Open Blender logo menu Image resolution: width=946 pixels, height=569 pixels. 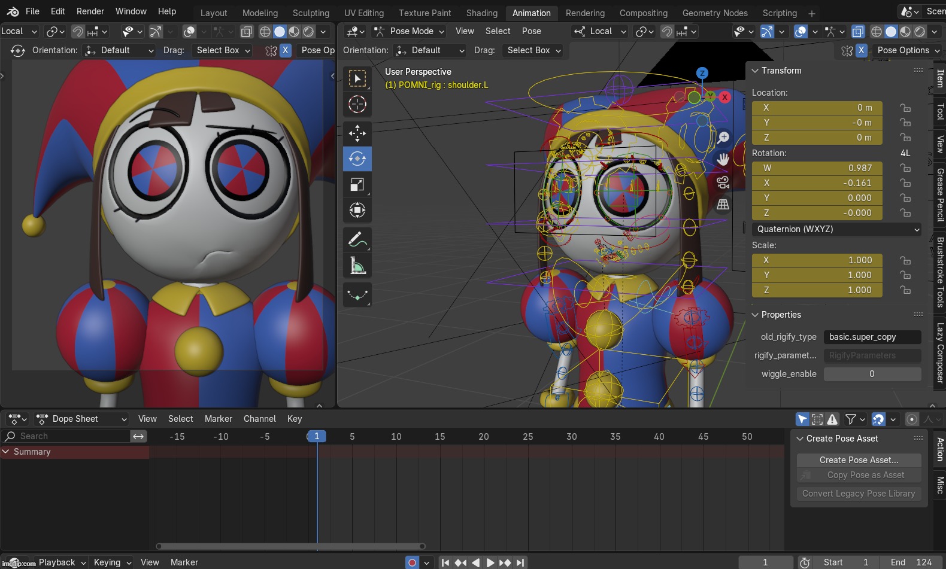13,11
